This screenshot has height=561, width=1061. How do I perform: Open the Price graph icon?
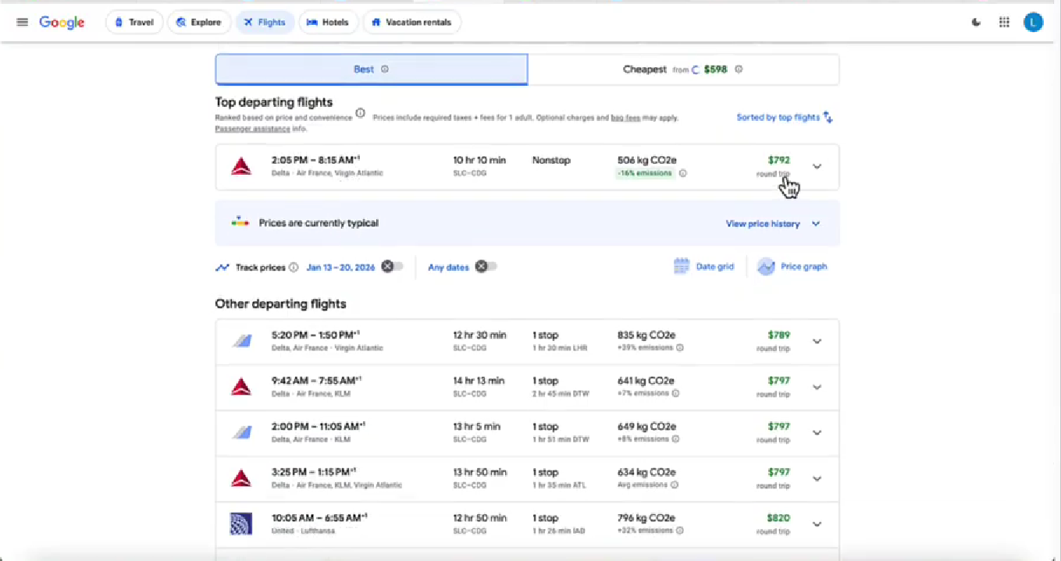(766, 267)
